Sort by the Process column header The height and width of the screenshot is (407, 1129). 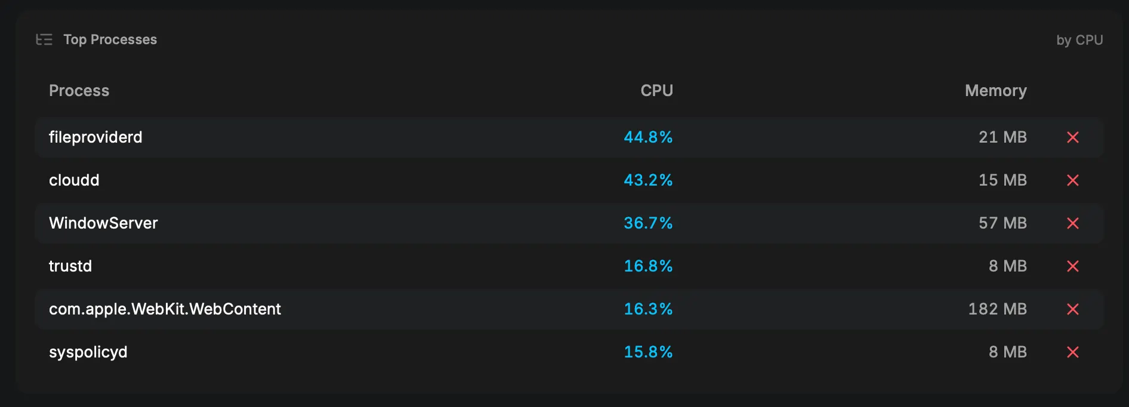[79, 91]
